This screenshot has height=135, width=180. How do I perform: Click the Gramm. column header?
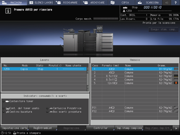162,65
